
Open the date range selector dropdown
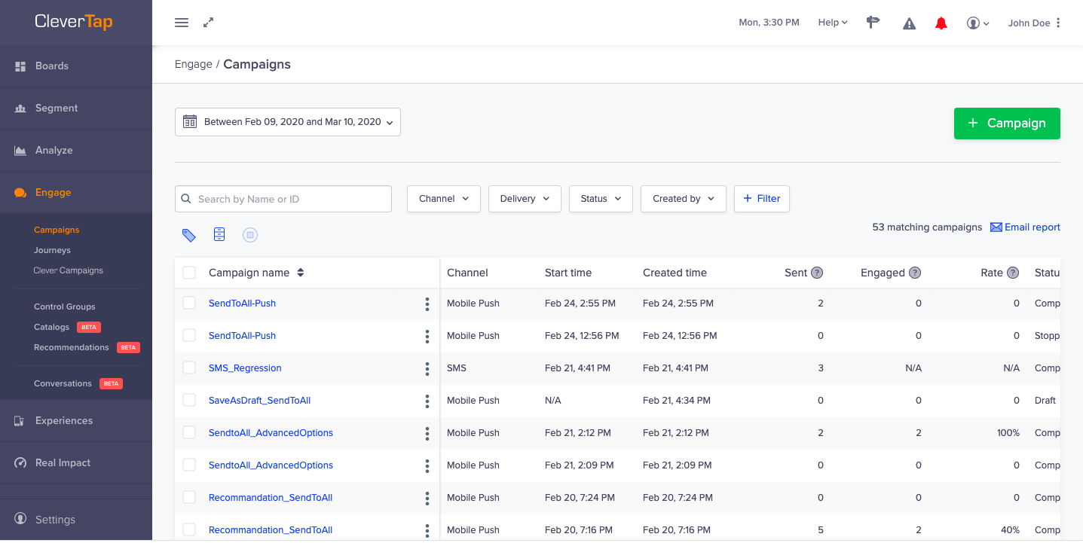(287, 121)
